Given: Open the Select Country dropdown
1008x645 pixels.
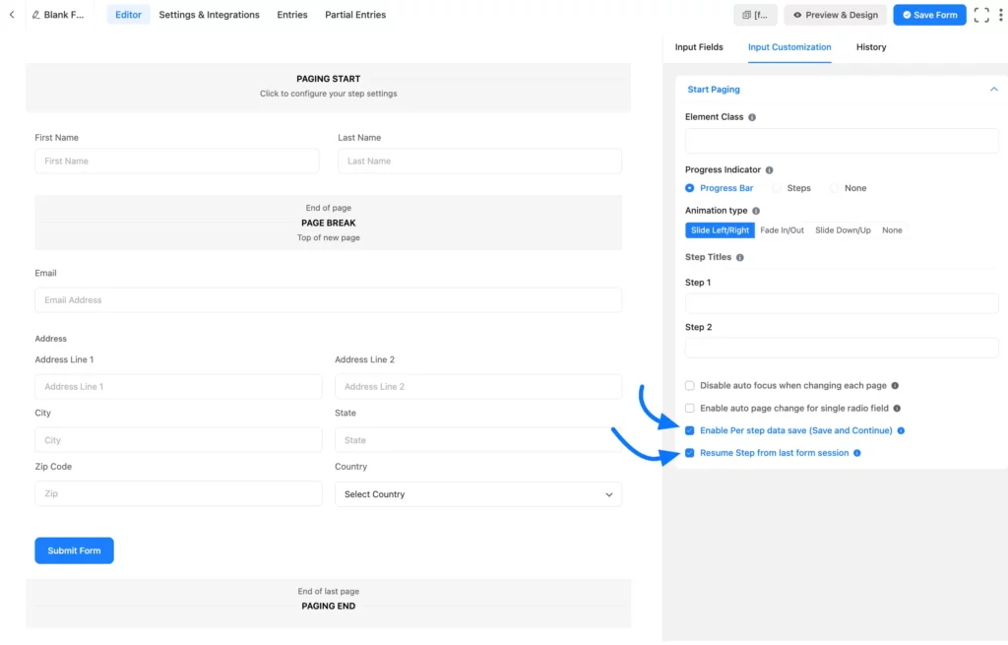Looking at the screenshot, I should 478,493.
